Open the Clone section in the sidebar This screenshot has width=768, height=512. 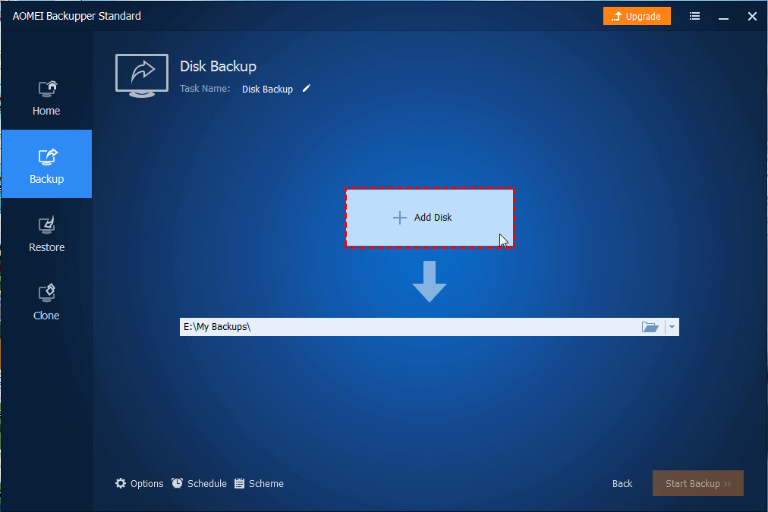[x=46, y=303]
